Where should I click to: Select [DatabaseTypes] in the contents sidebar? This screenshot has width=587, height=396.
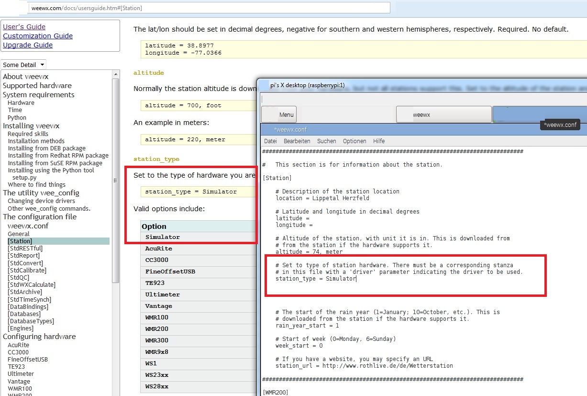(x=31, y=321)
